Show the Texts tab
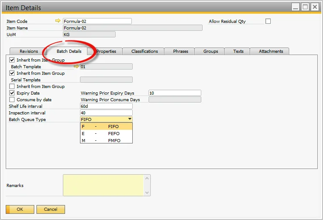Viewport: 323px width, 220px height. (x=238, y=51)
